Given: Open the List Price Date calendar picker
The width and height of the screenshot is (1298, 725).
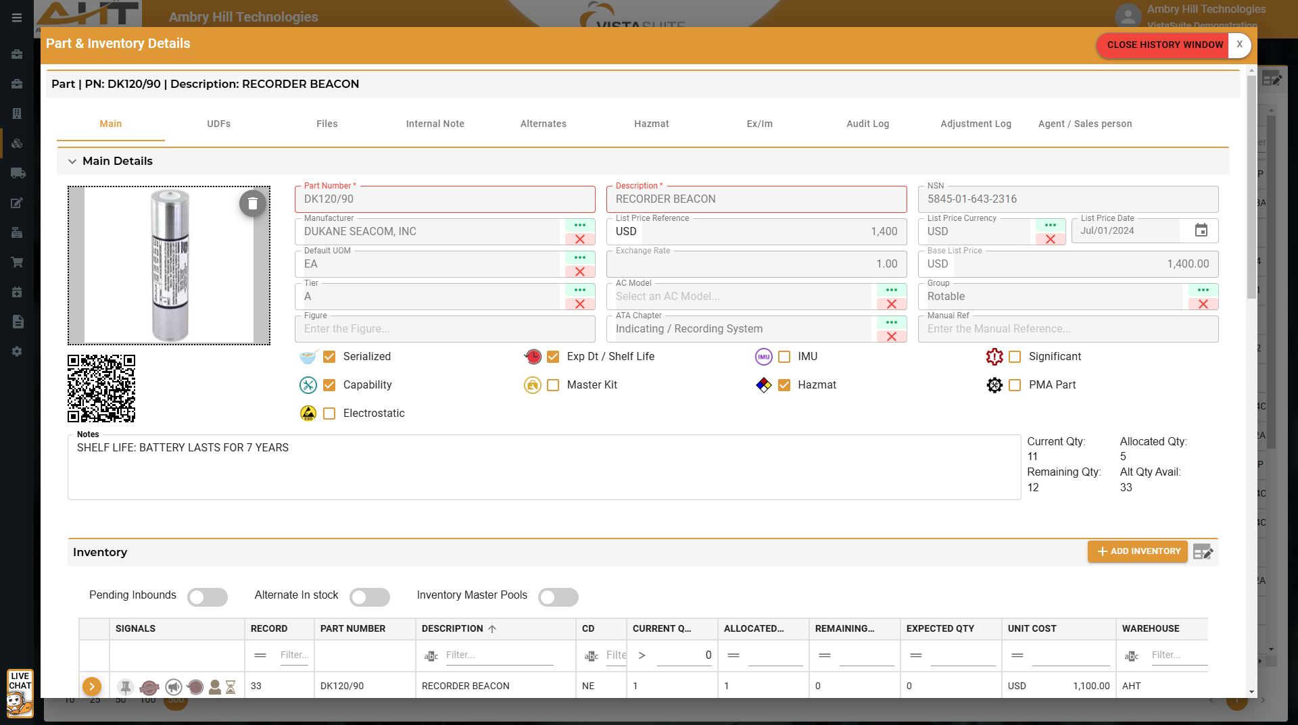Looking at the screenshot, I should click(1201, 230).
